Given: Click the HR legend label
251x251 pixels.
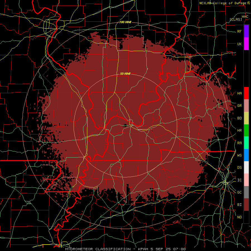Looking at the screenshot, I should pos(239,131).
